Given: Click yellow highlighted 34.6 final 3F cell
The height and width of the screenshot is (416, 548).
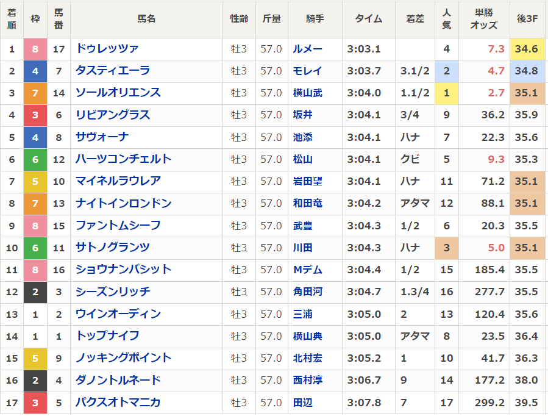Looking at the screenshot, I should [x=527, y=49].
